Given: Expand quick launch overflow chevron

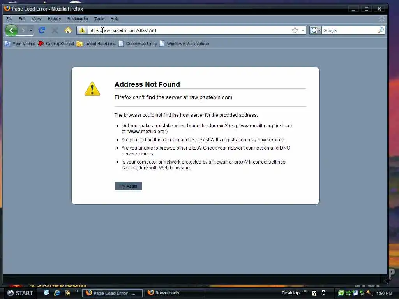Looking at the screenshot, I should (x=76, y=291).
